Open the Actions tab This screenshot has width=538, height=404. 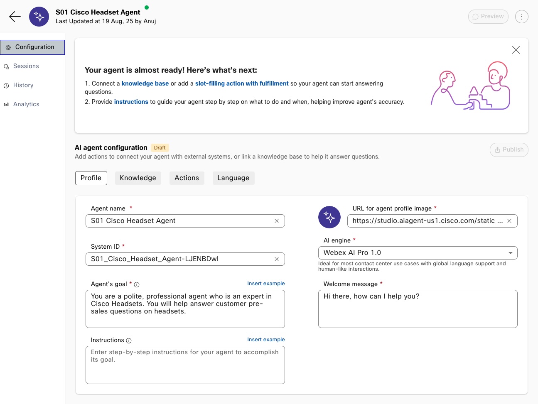[x=187, y=178]
